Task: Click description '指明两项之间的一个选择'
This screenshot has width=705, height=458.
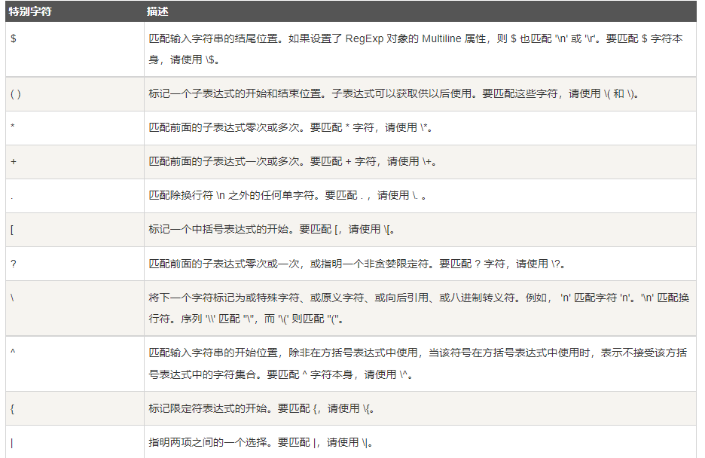Action: pyautogui.click(x=420, y=442)
